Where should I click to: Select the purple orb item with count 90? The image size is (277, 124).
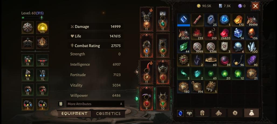[252, 60]
